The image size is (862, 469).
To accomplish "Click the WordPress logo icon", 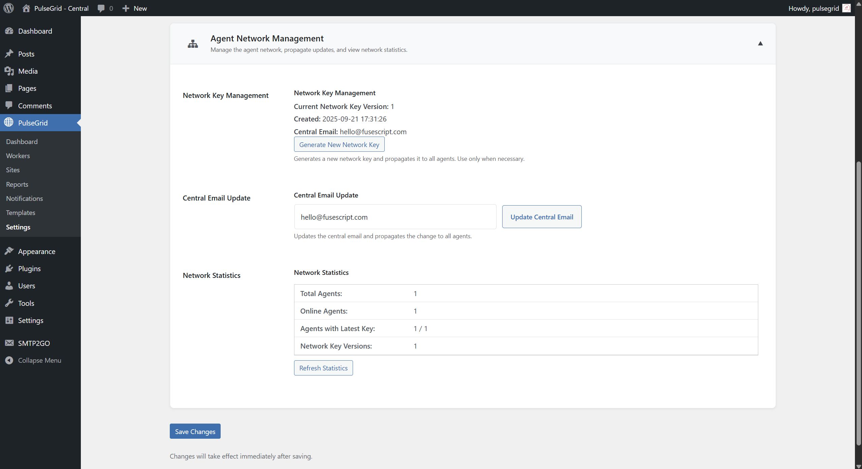I will tap(9, 8).
